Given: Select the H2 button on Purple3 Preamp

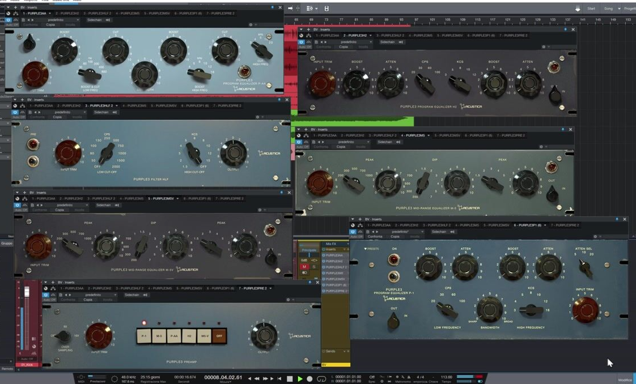Looking at the screenshot, I should [x=189, y=336].
